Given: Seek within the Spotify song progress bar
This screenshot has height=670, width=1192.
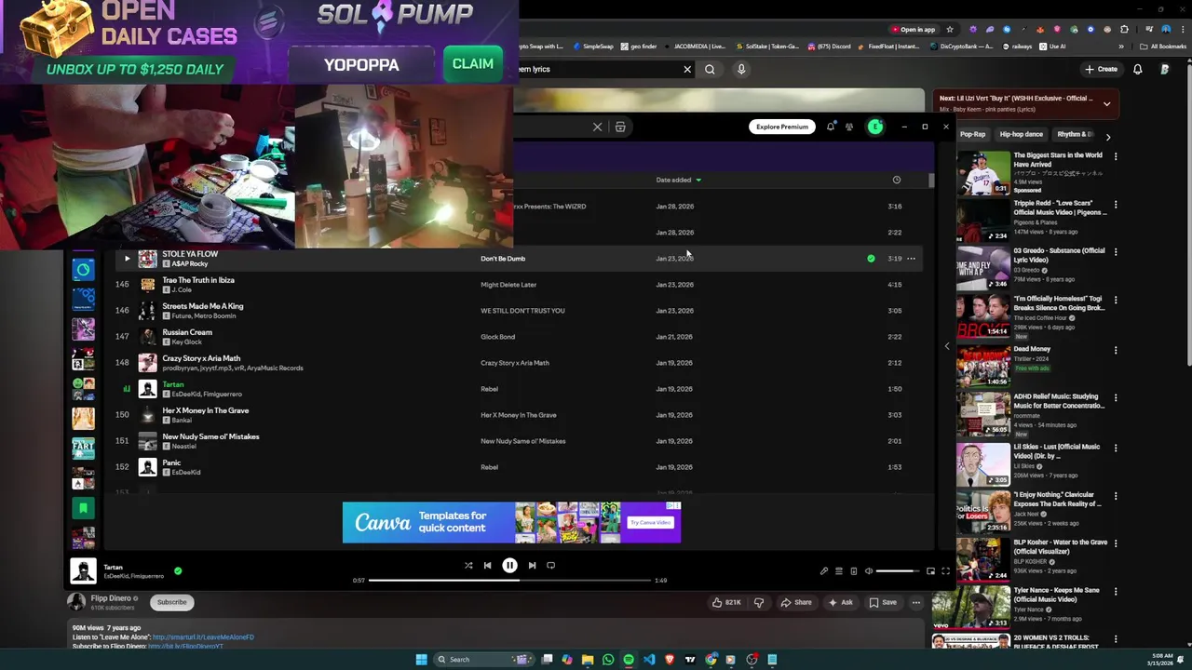Looking at the screenshot, I should (509, 580).
